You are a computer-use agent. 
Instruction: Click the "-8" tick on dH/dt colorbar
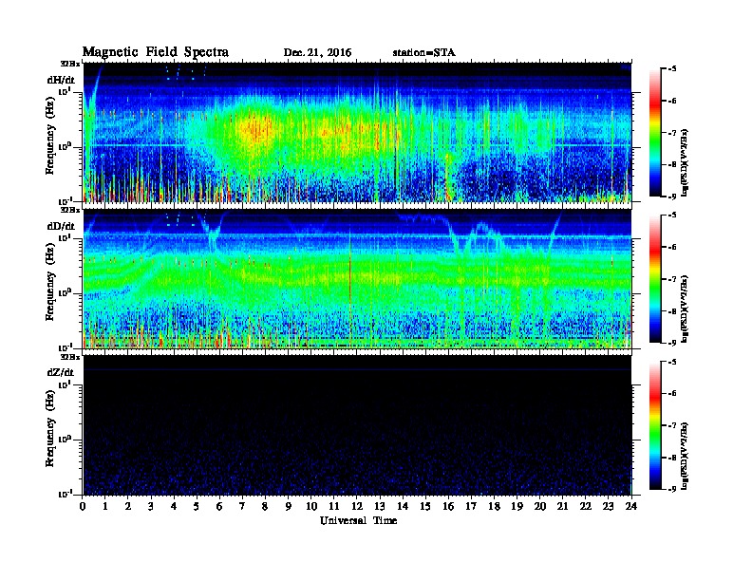click(672, 164)
